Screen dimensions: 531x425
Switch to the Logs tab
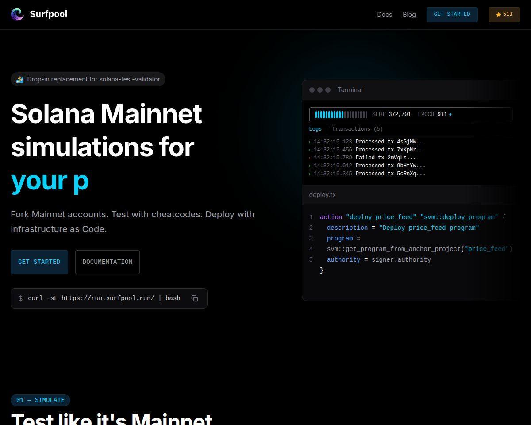coord(316,129)
